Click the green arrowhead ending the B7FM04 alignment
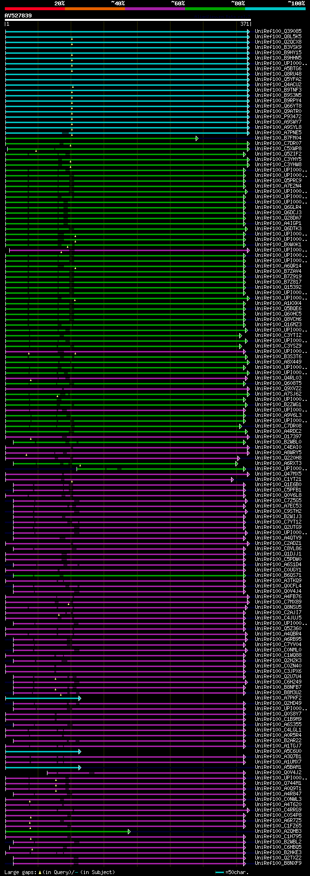Image resolution: width=310 pixels, height=876 pixels. click(x=197, y=138)
